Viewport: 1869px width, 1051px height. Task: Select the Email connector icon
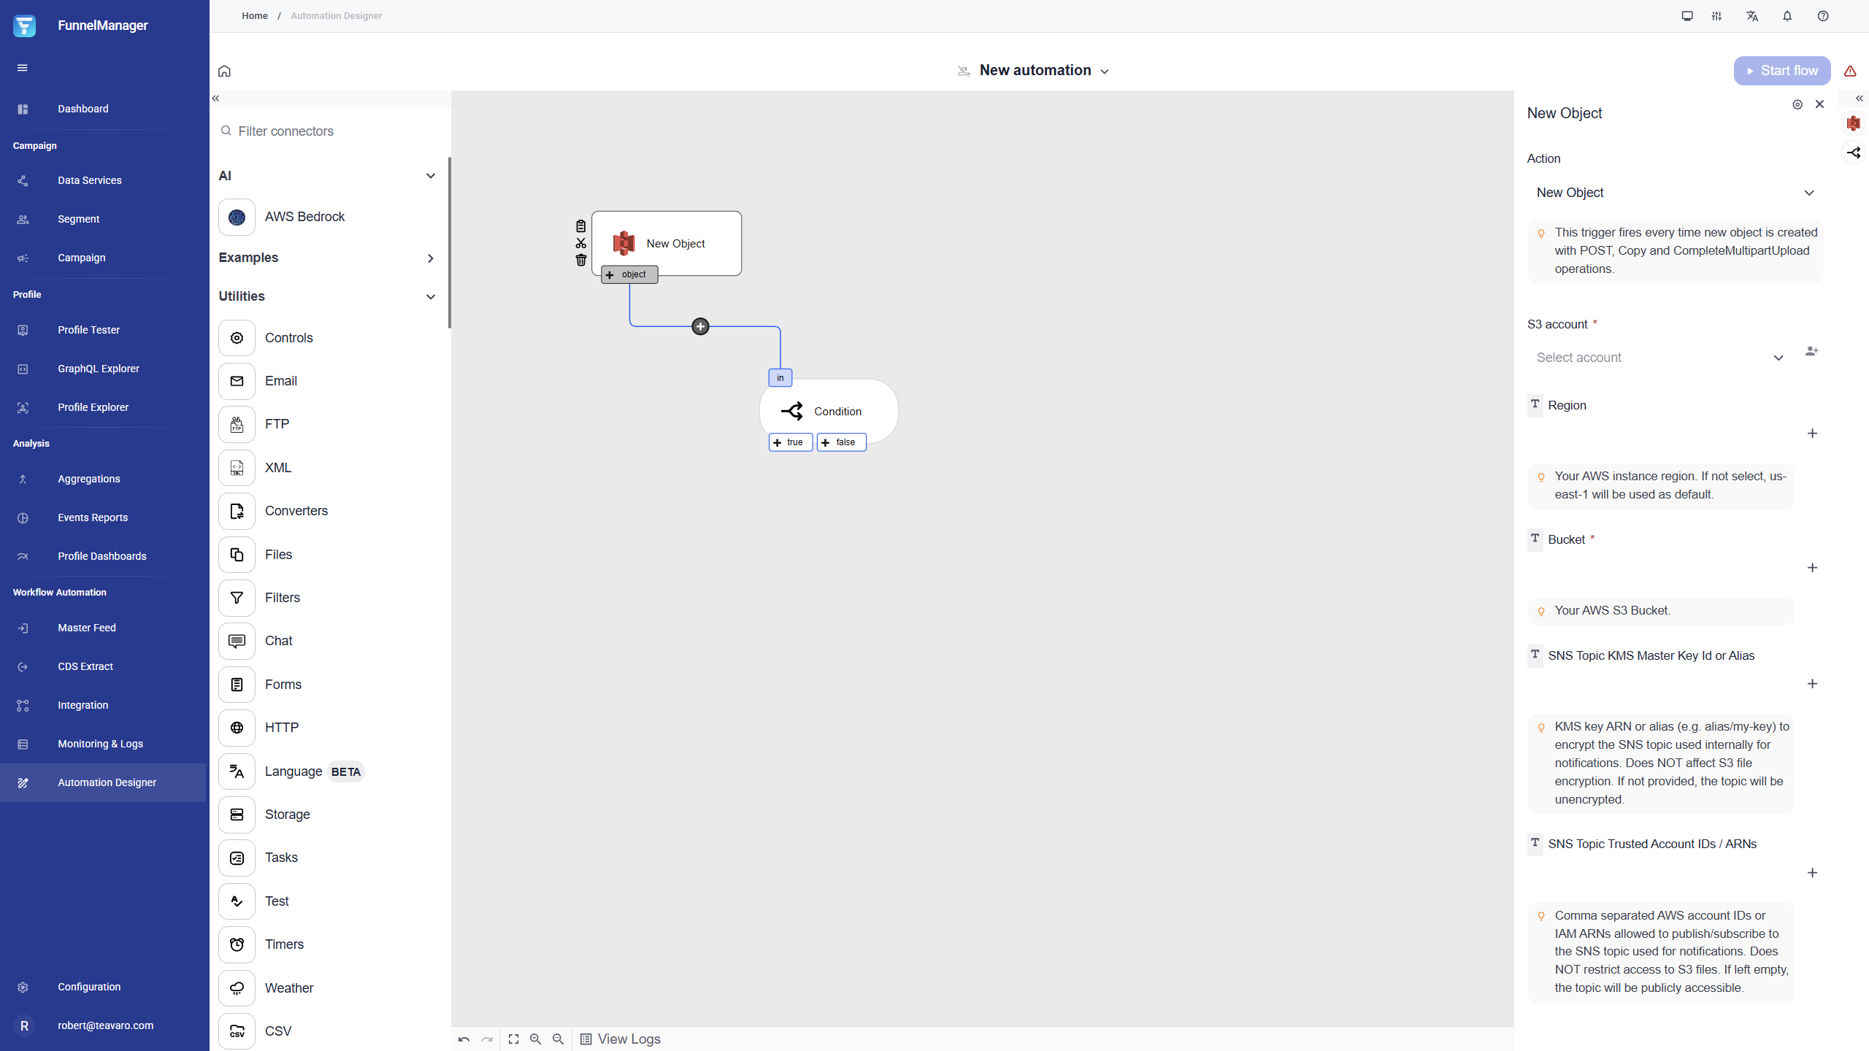pyautogui.click(x=237, y=381)
